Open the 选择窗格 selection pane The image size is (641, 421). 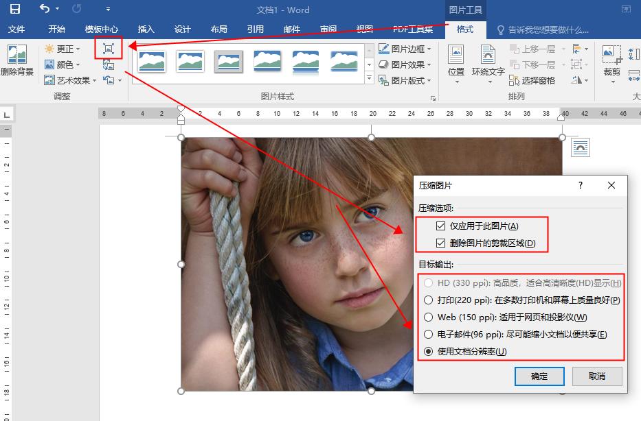[537, 80]
